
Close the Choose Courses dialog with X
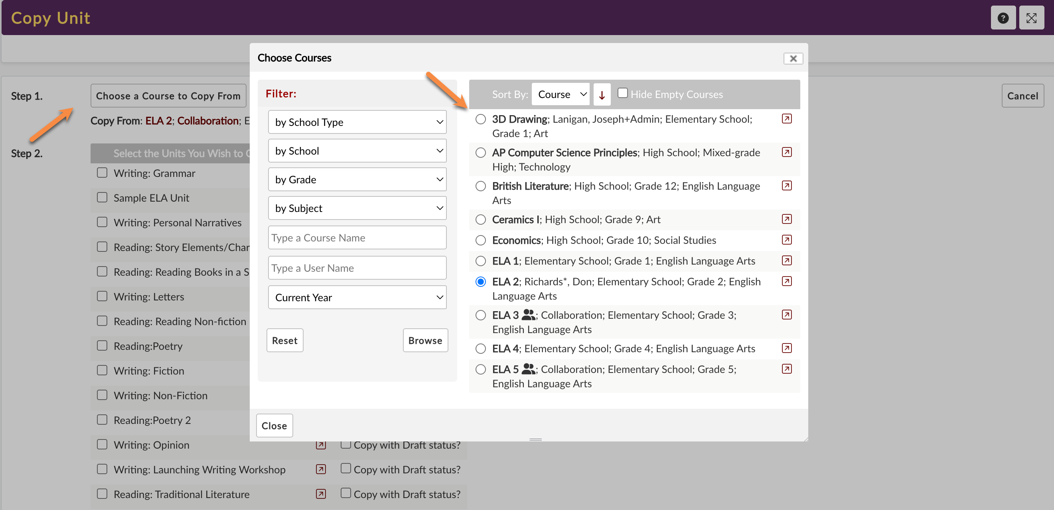[x=793, y=59]
